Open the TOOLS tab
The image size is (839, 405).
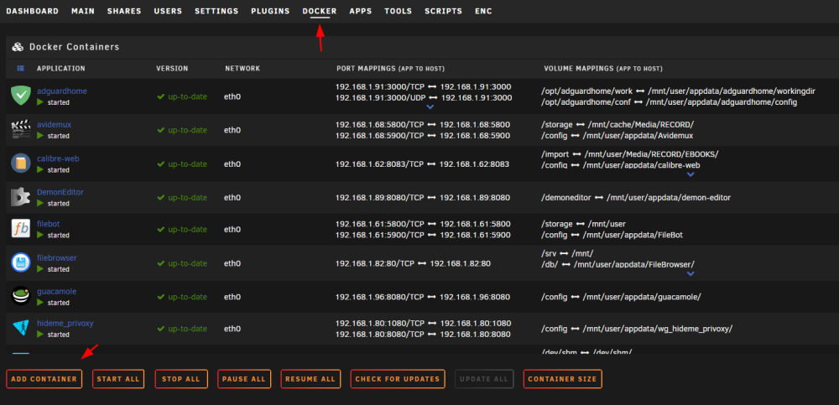coord(398,11)
